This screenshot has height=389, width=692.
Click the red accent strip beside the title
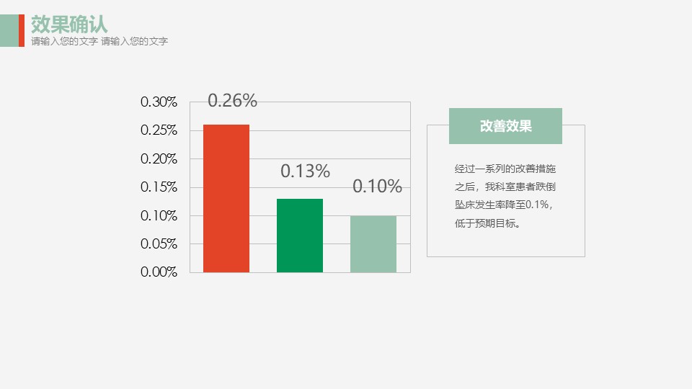point(22,30)
